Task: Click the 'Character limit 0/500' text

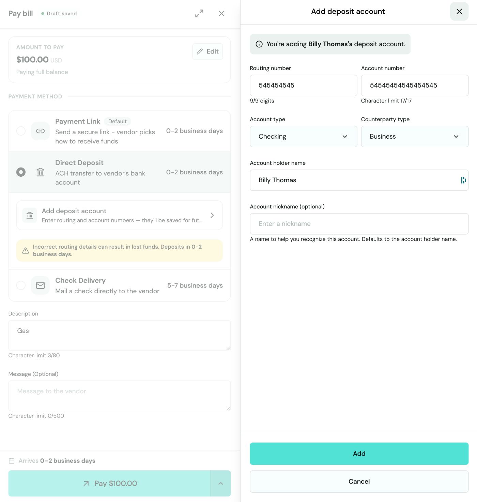Action: tap(36, 416)
